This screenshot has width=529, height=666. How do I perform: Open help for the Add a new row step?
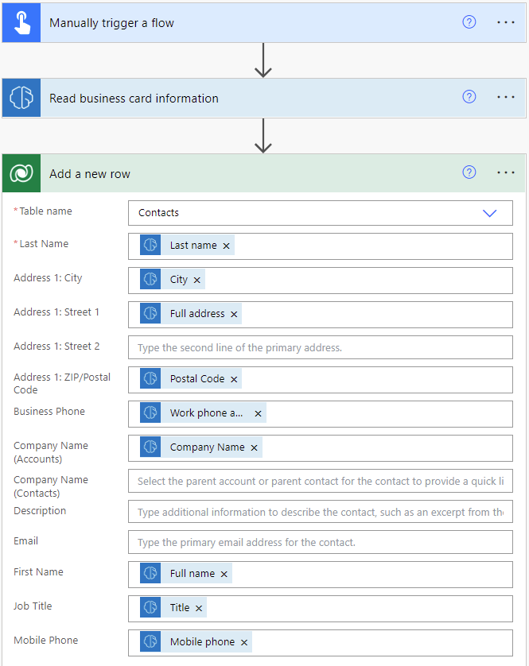pos(469,172)
